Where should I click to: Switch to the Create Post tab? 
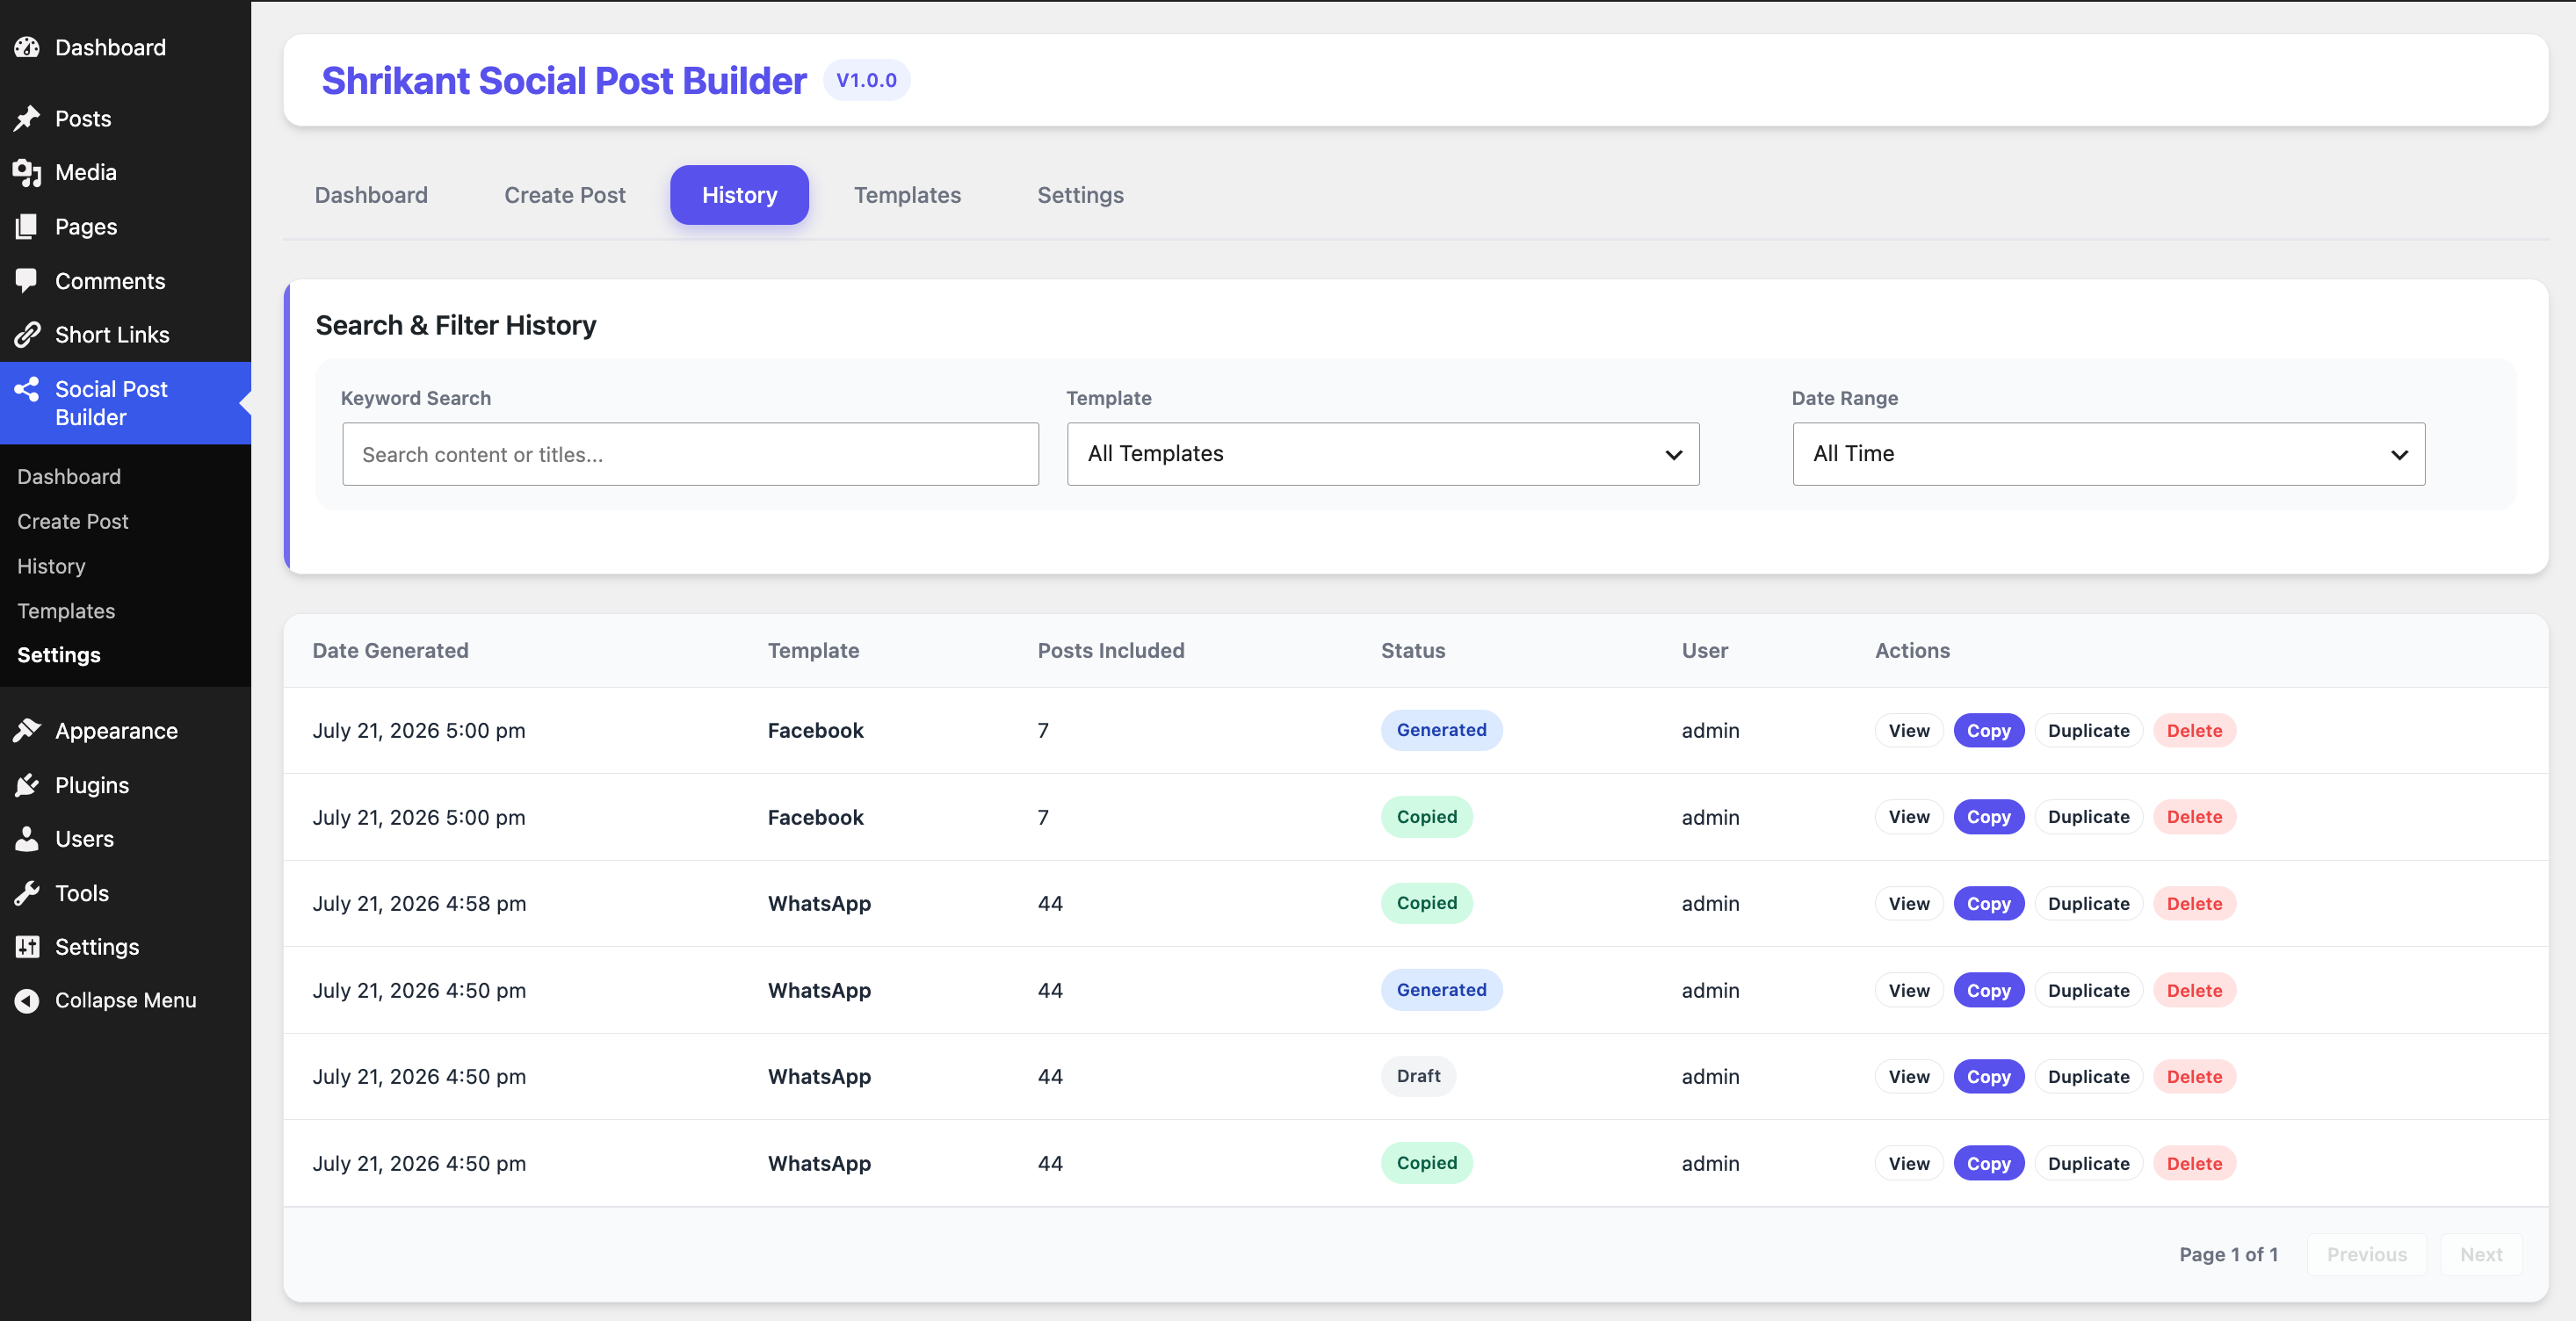(565, 195)
